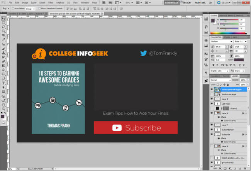Open the Auto-Select Group dropdown

[x=30, y=9]
